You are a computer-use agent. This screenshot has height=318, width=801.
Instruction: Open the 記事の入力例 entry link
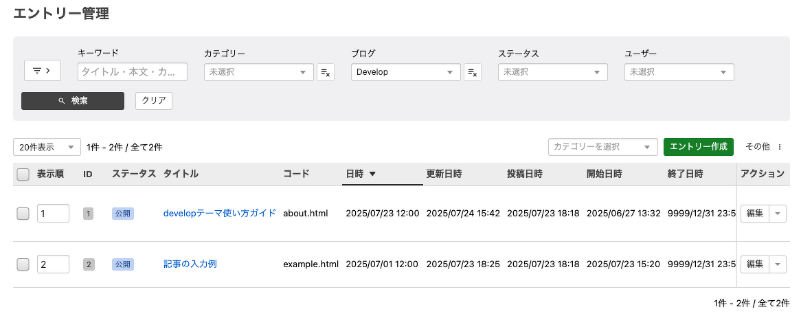coord(190,264)
